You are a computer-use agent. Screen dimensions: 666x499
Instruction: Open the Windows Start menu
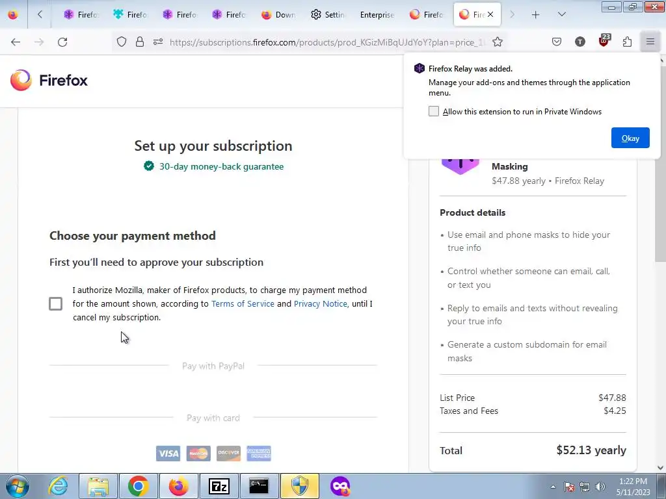18,486
